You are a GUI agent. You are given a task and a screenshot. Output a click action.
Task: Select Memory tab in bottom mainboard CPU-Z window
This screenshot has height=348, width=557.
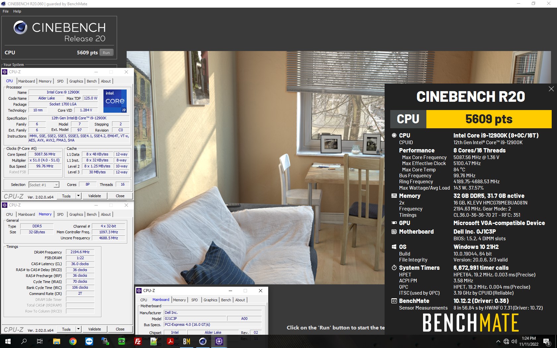click(179, 300)
